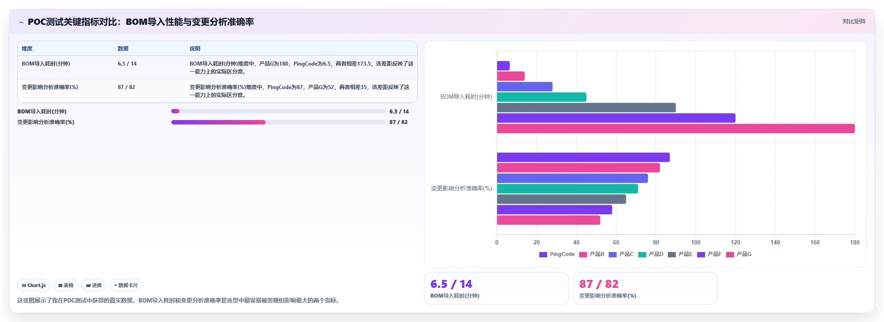Screen dimensions: 884x322
Task: Click the short pink 产品B bar in BOM group
Action: pyautogui.click(x=511, y=76)
